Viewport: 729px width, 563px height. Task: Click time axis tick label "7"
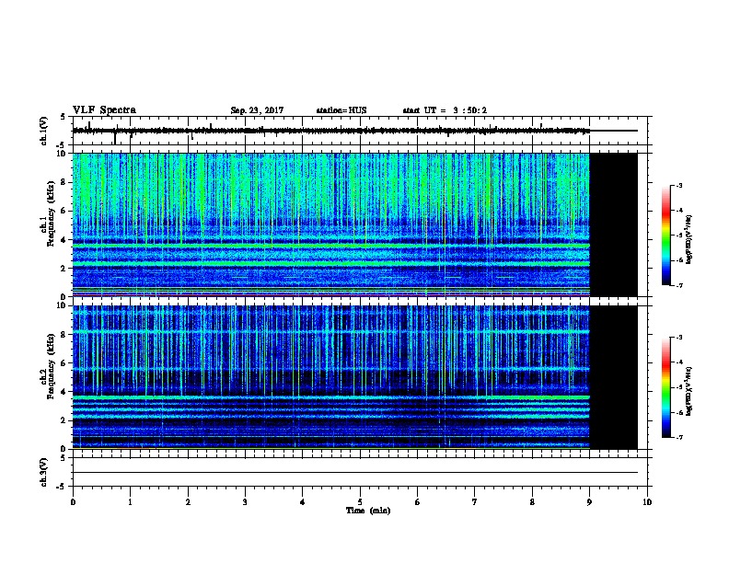(x=475, y=502)
